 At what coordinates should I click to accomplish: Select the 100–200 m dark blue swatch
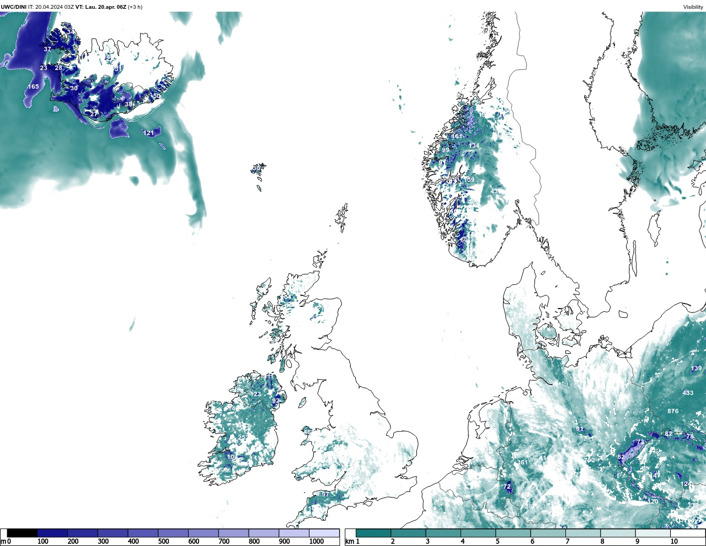[52, 533]
